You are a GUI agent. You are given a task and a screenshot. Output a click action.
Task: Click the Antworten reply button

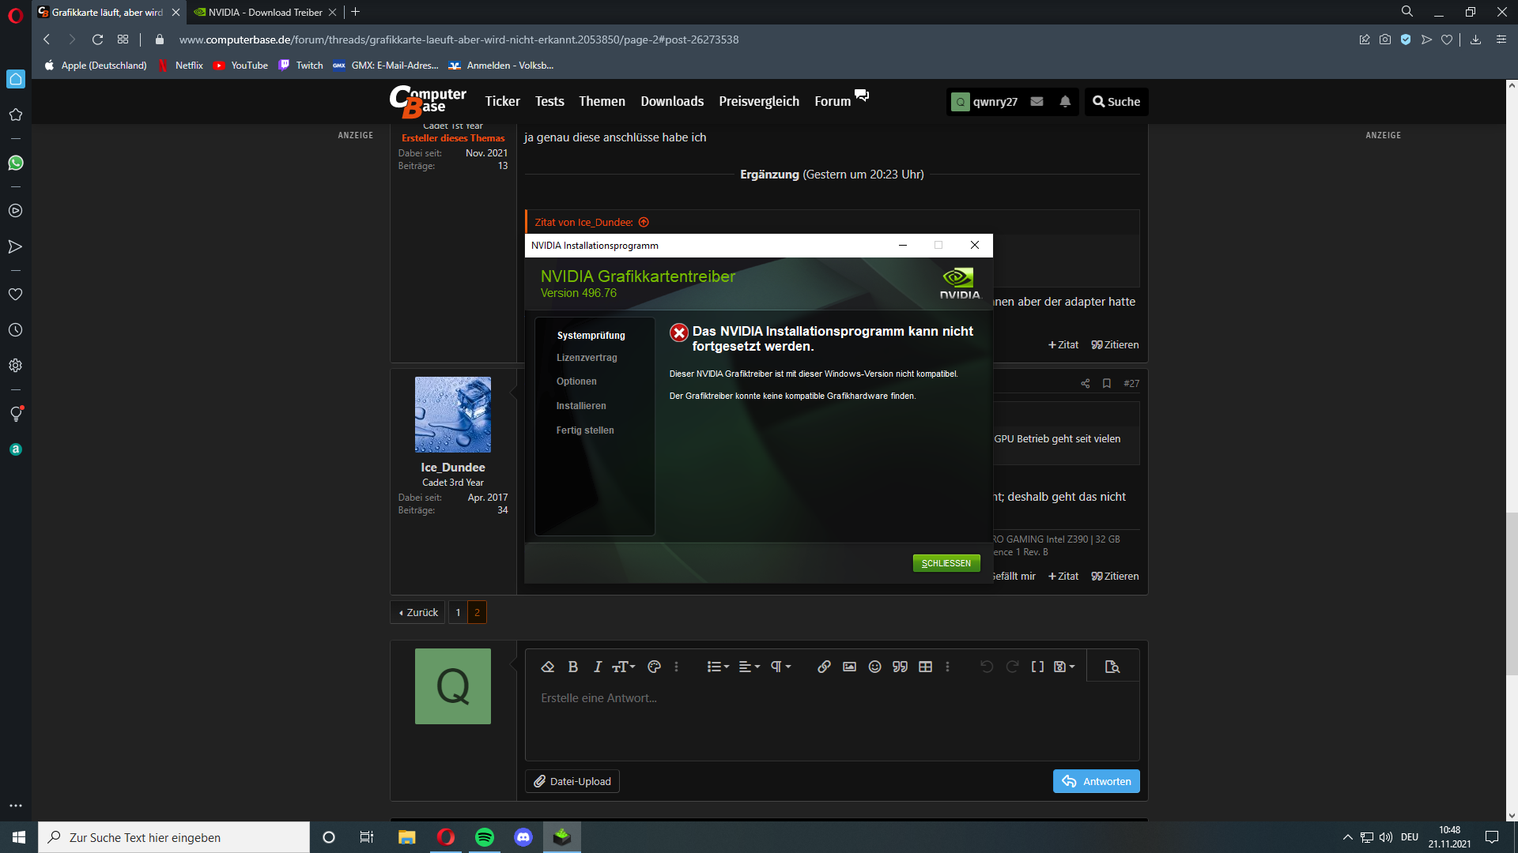click(x=1096, y=781)
